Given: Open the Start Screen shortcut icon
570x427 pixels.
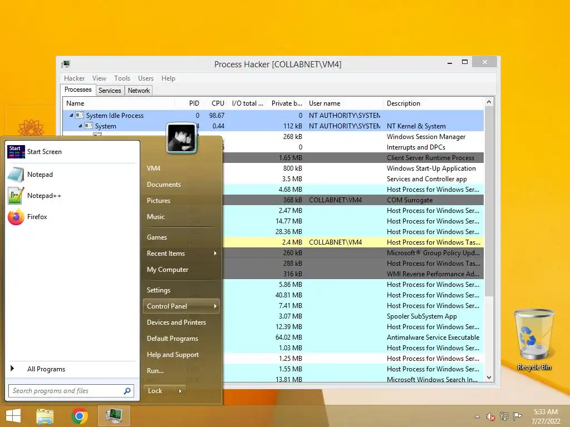Looking at the screenshot, I should pyautogui.click(x=16, y=152).
